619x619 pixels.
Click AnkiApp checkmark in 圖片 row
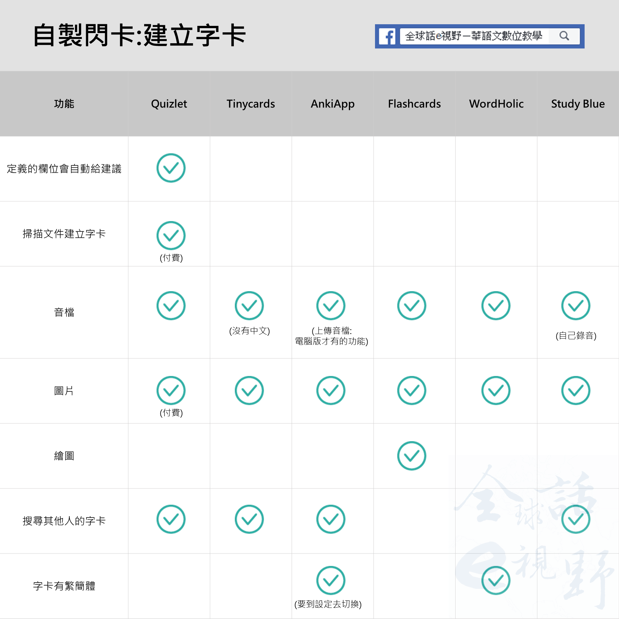tap(331, 390)
